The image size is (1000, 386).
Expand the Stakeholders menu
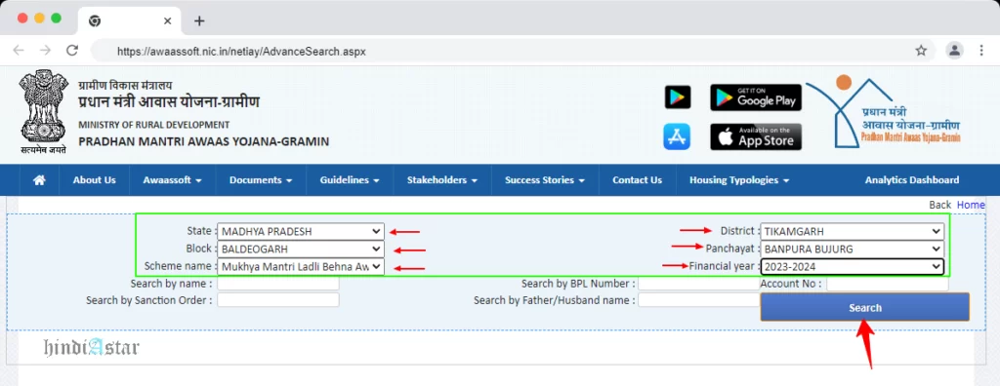coord(442,180)
